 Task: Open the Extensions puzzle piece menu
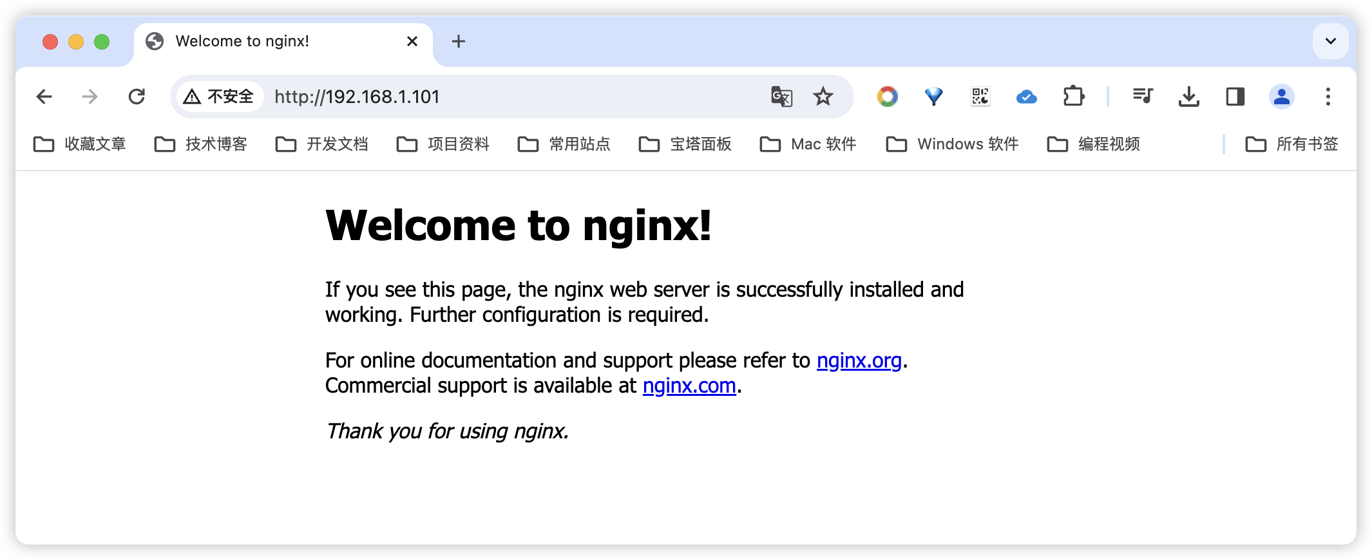pos(1073,97)
